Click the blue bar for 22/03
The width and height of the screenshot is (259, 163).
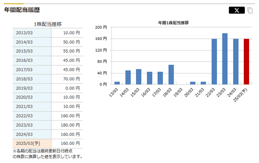click(x=214, y=62)
